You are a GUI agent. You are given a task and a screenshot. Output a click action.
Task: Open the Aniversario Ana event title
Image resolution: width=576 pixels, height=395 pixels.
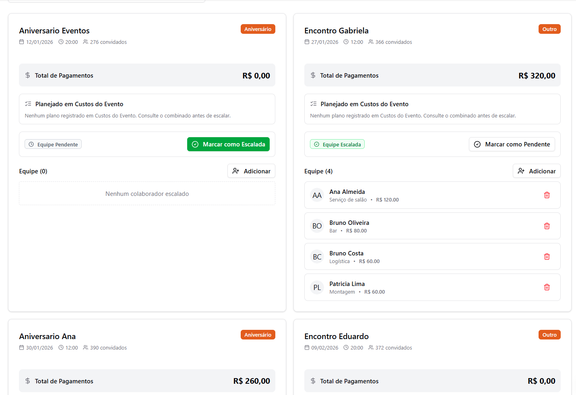tap(47, 336)
